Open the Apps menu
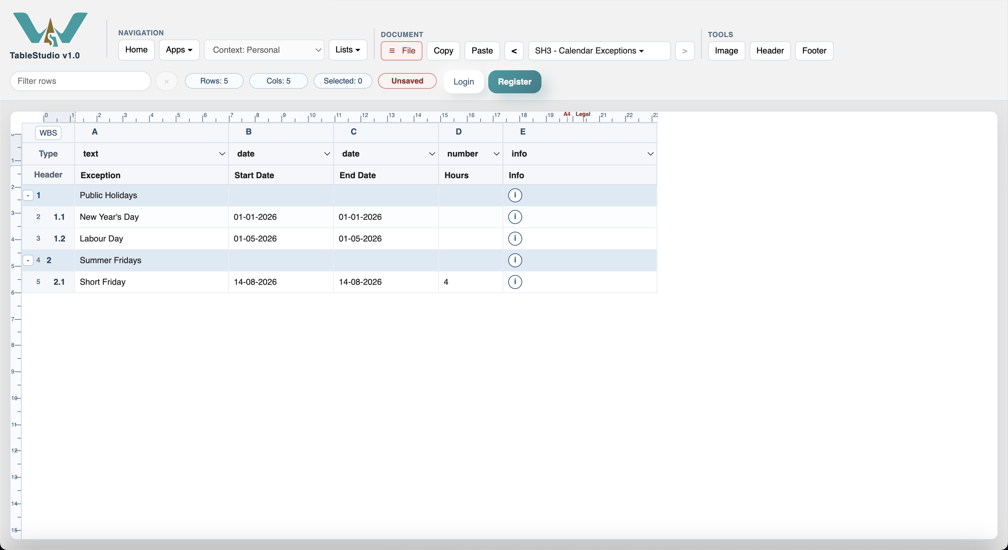The height and width of the screenshot is (550, 1008). pyautogui.click(x=179, y=50)
